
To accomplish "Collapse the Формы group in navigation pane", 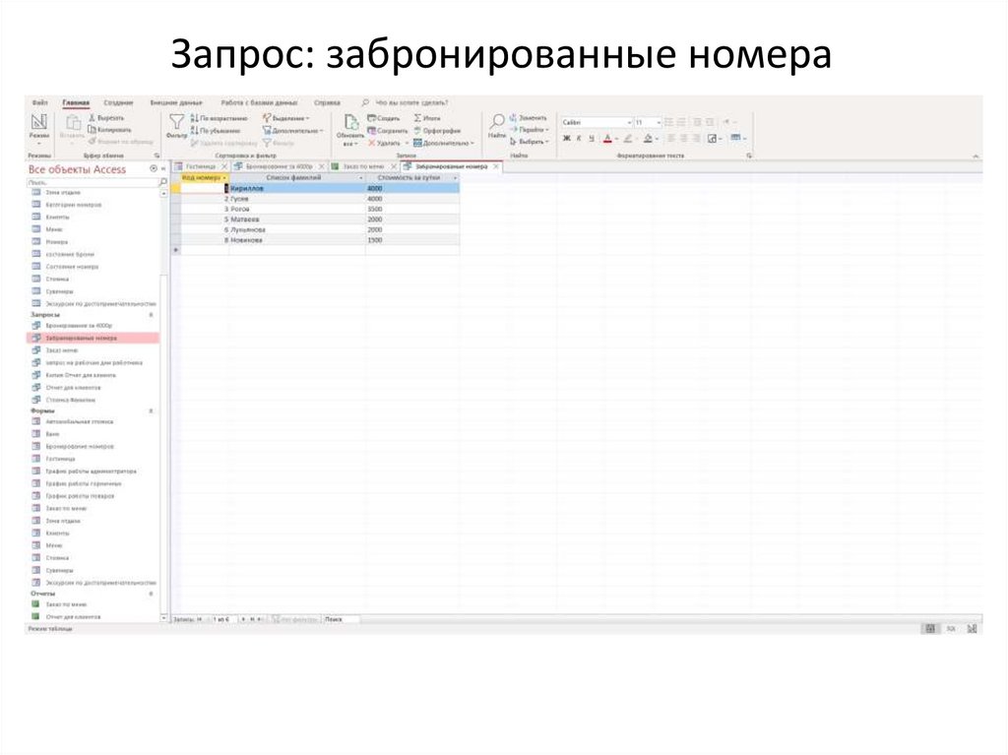I will click(151, 410).
